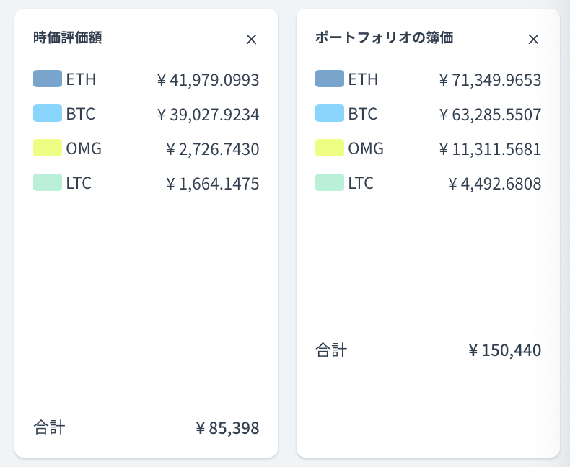Click the ¥1,664.1475 LTC value
Viewport: 570px width, 467px height.
click(x=212, y=184)
